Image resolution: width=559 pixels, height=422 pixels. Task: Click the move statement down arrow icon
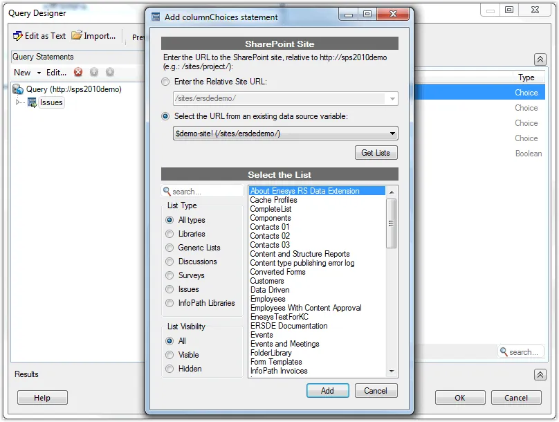[109, 73]
